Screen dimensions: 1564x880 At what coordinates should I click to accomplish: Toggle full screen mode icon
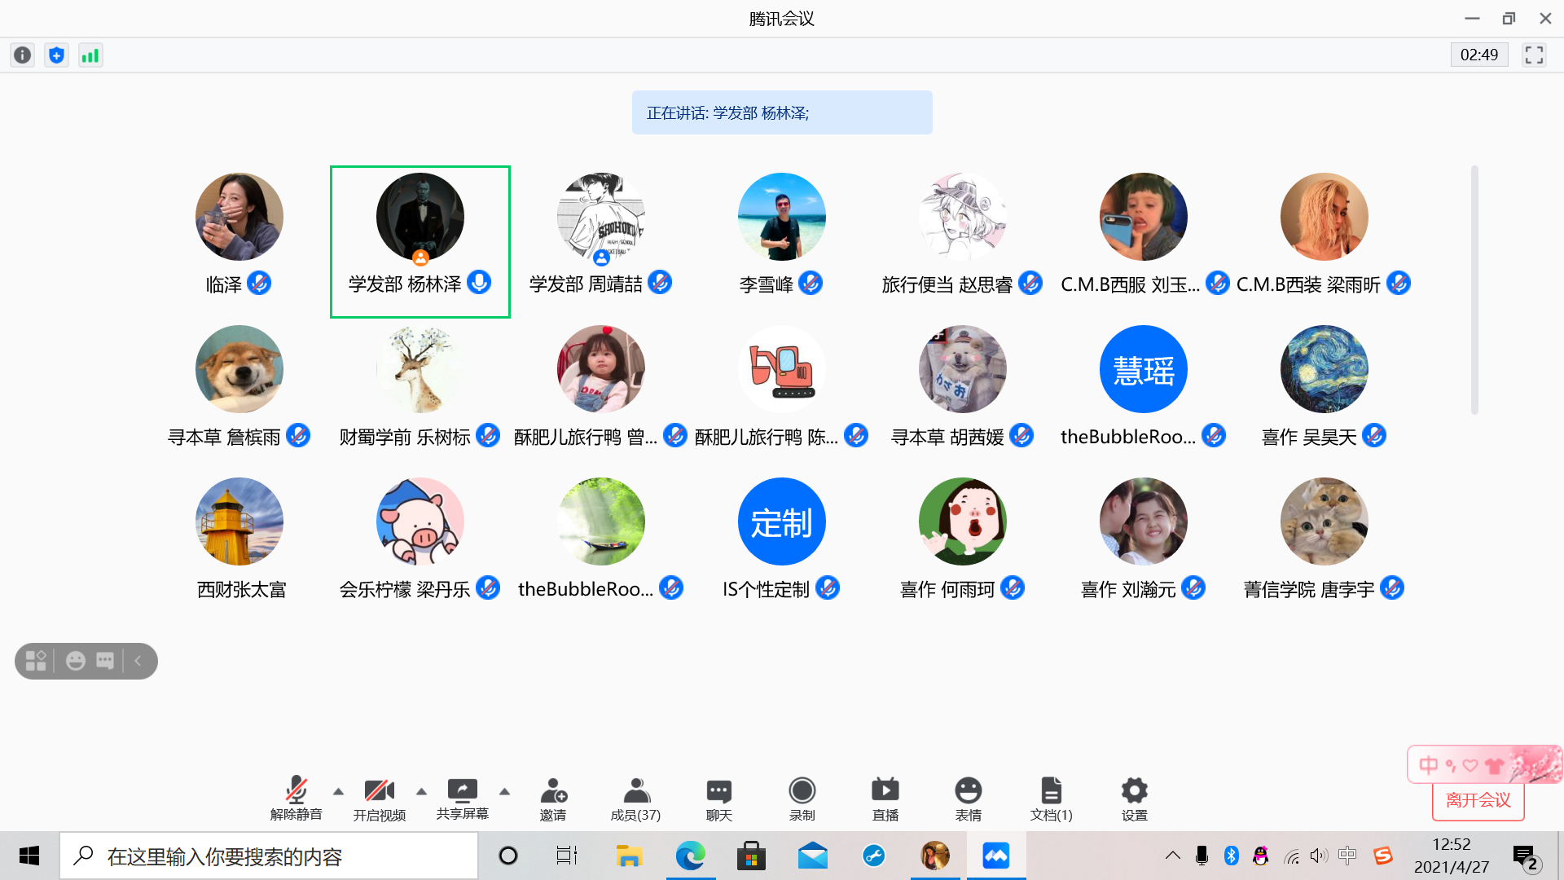click(x=1534, y=55)
